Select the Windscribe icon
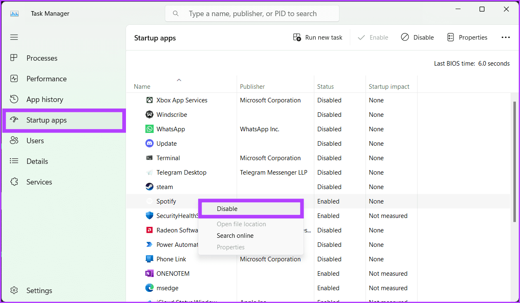 pyautogui.click(x=149, y=114)
